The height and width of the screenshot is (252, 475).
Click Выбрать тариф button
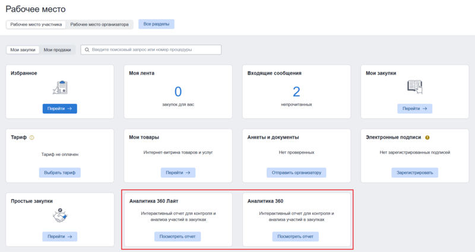pyautogui.click(x=59, y=173)
